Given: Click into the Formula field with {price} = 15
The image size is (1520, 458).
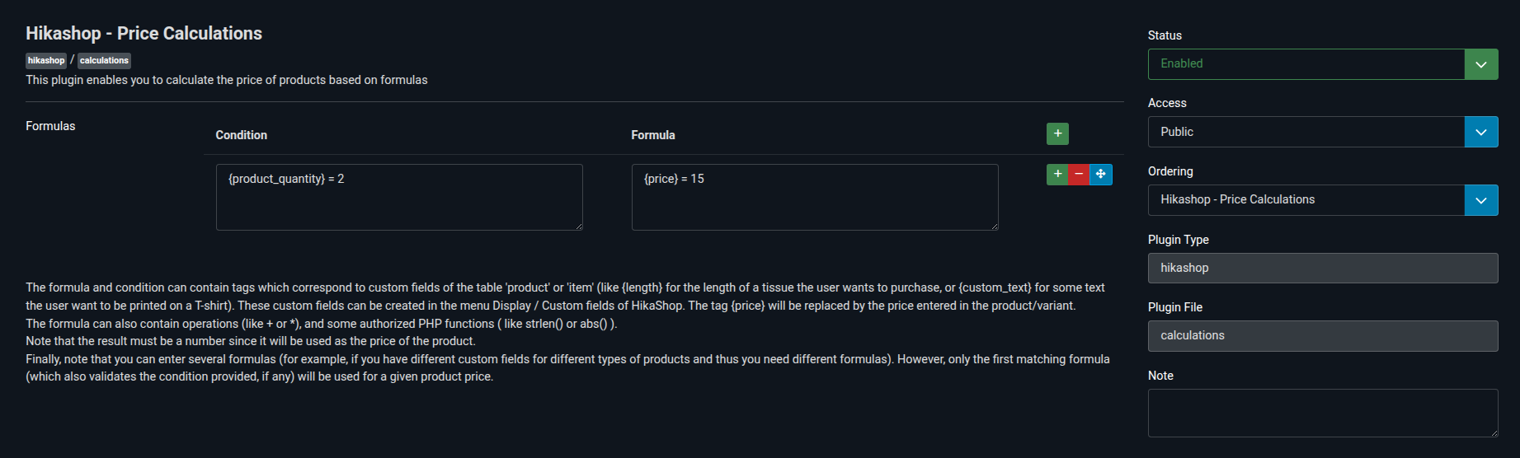Looking at the screenshot, I should (x=815, y=197).
